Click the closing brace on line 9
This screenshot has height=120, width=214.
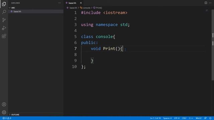(x=92, y=61)
